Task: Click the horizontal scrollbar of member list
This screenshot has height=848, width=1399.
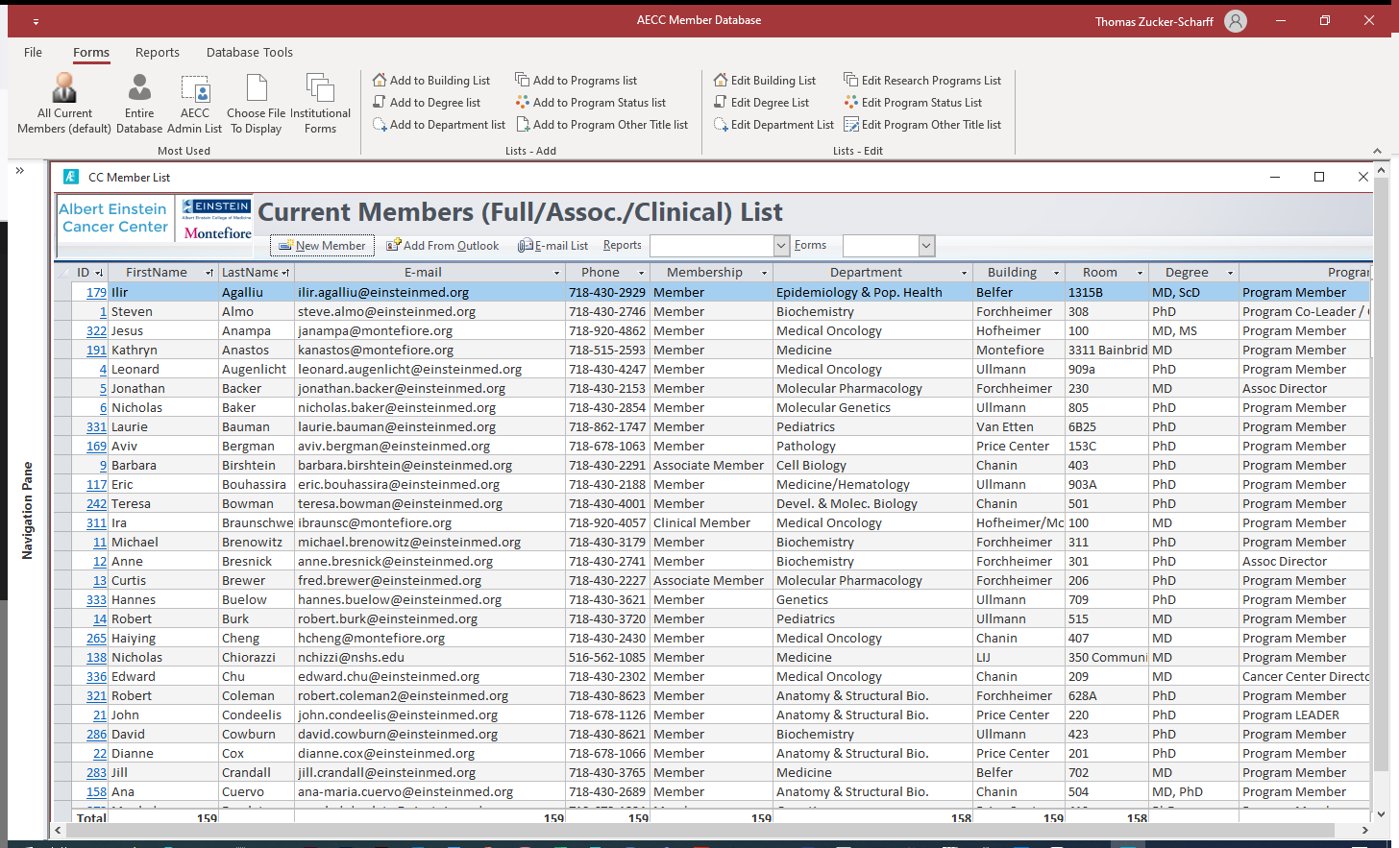Action: pos(701,830)
